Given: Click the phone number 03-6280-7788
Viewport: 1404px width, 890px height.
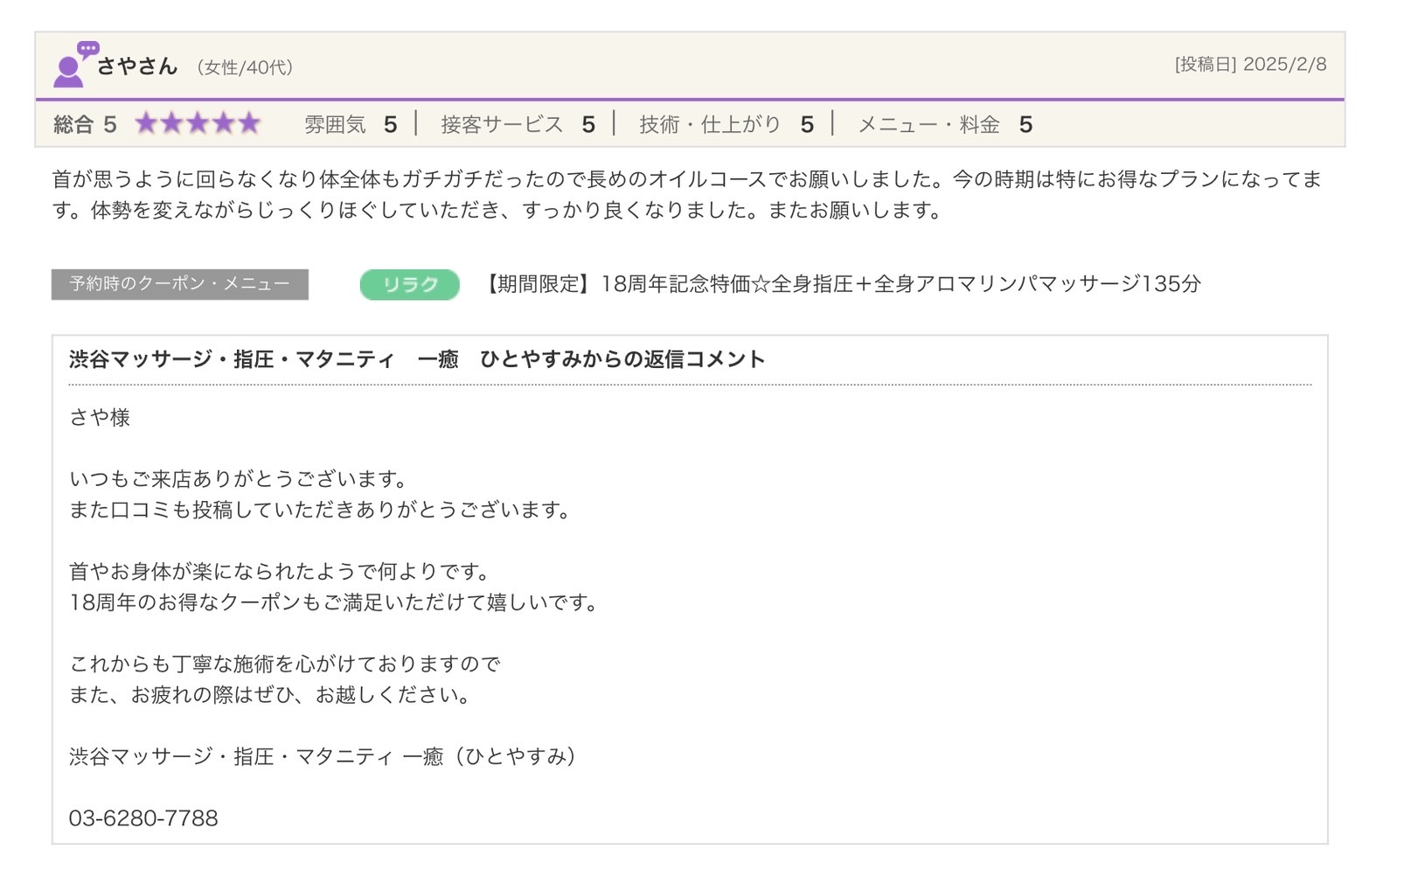Looking at the screenshot, I should 143,818.
